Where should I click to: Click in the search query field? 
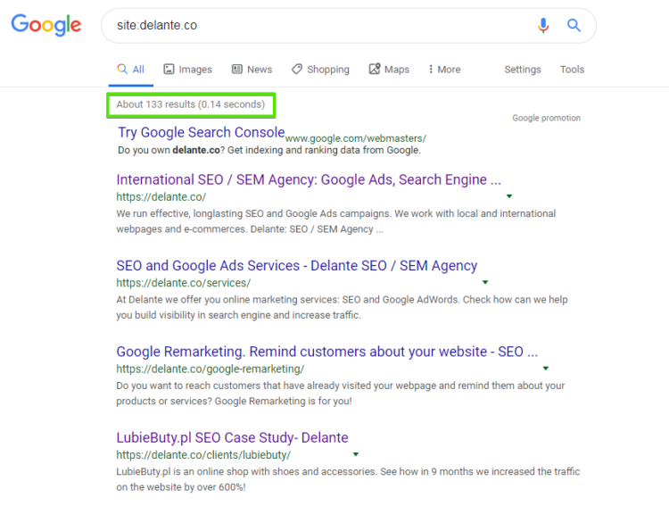(x=312, y=26)
